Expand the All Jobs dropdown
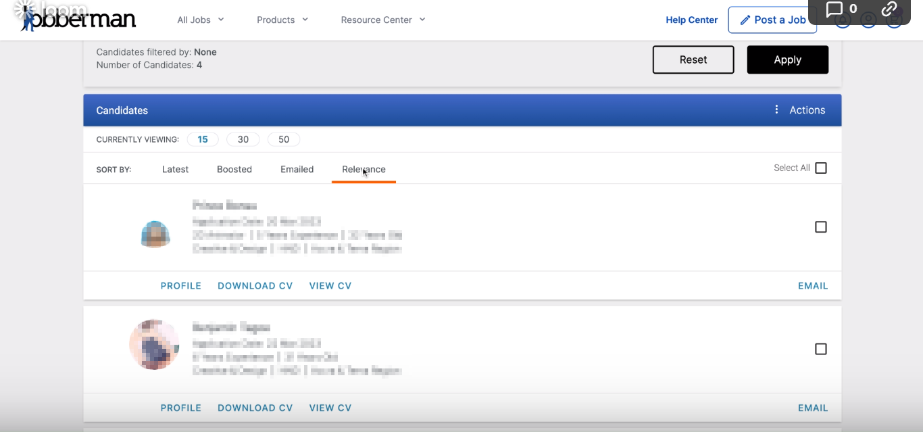 [x=200, y=20]
